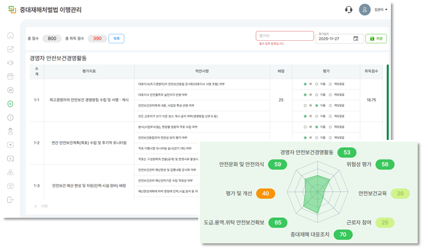The image size is (428, 250).
Task: Click the 목록 list button
Action: [116, 38]
